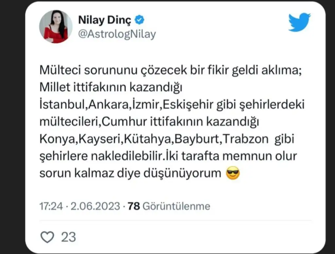Click the sunglasses emoji in the tweet
The width and height of the screenshot is (335, 254).
pos(233,173)
